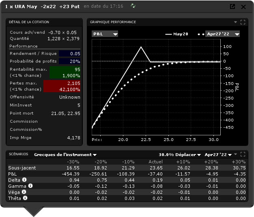Click the P&L value -454.39
The width and height of the screenshot is (254, 217).
(71, 174)
